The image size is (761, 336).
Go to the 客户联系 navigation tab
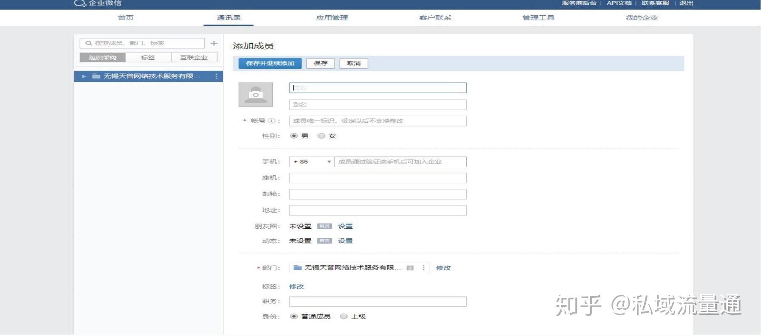tap(435, 18)
